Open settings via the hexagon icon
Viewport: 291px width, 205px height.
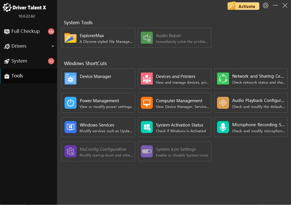coord(266,5)
